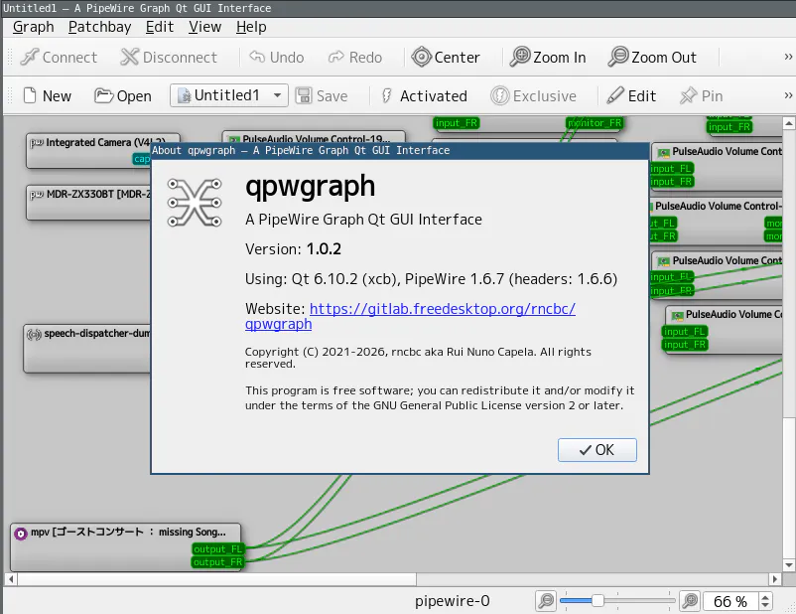Toggle patchbay Exclusive mode

pos(534,95)
